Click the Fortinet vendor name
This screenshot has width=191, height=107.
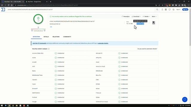(35, 97)
